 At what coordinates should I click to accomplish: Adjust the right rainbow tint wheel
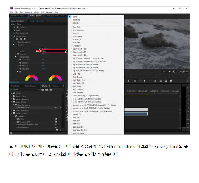tap(55, 78)
